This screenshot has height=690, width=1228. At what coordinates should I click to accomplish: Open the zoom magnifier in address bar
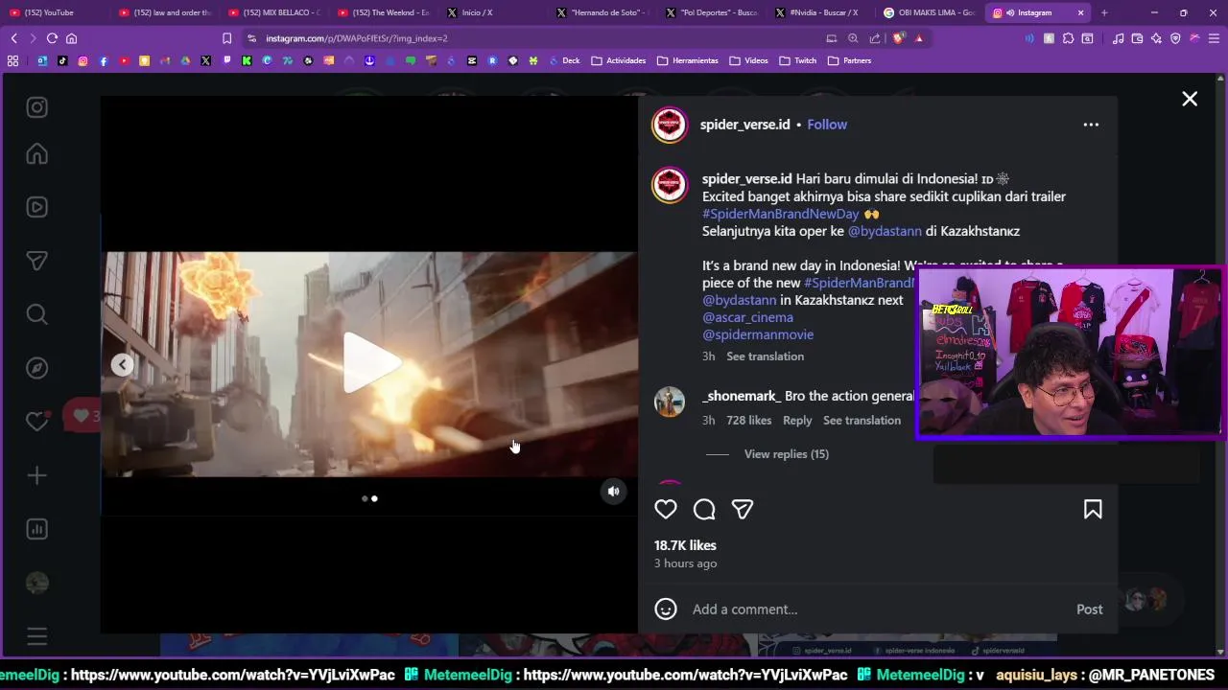(x=853, y=38)
